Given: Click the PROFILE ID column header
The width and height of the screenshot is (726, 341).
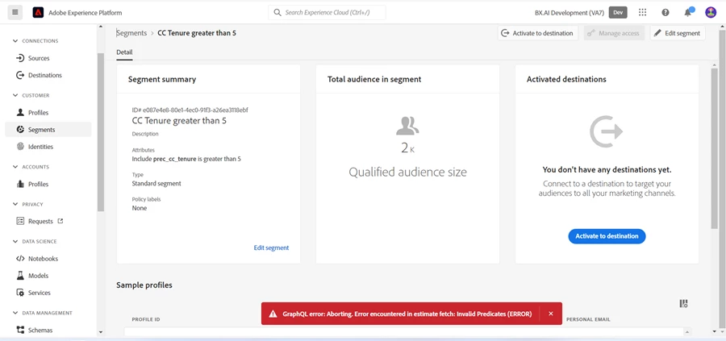Looking at the screenshot, I should [146, 320].
